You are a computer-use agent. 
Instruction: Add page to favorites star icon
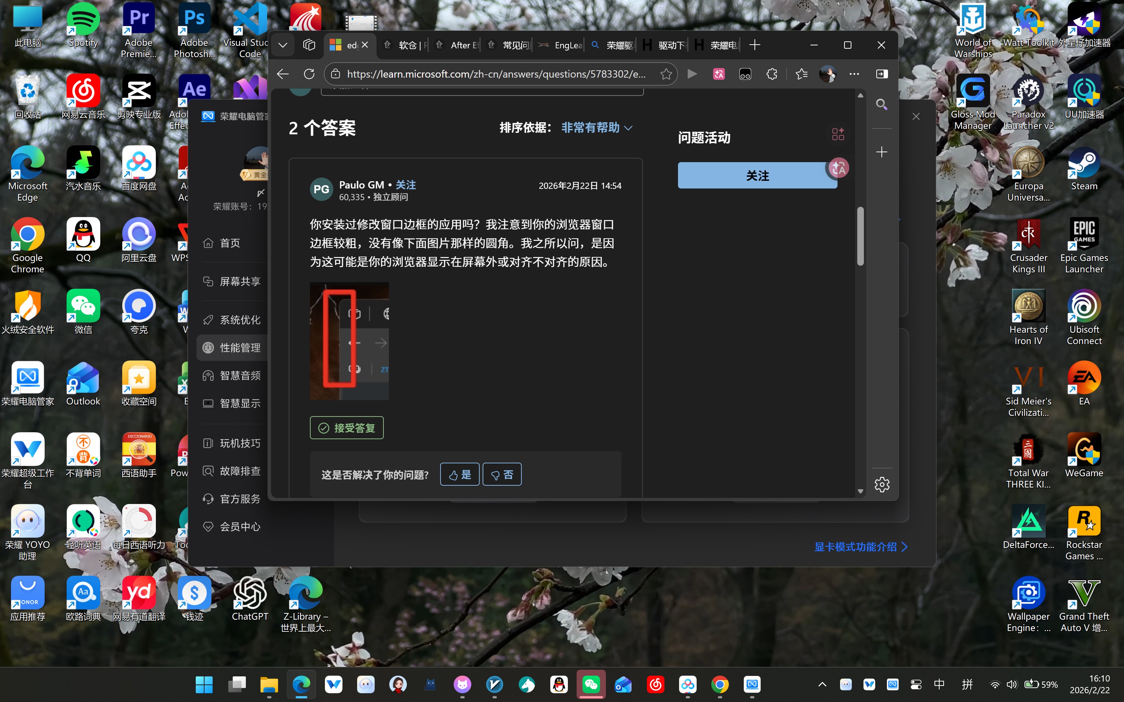[666, 74]
